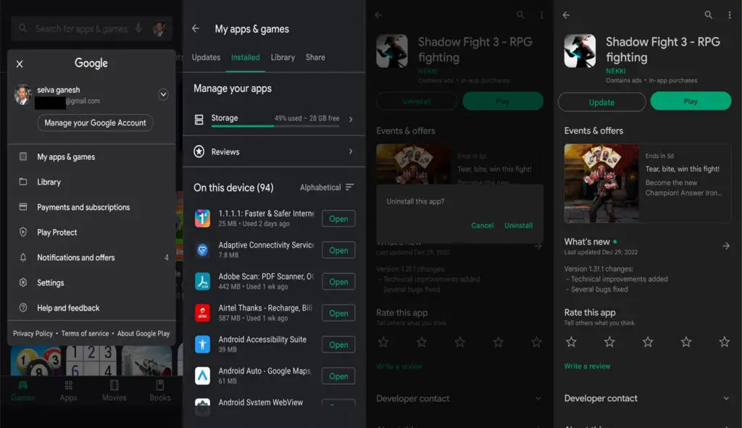Image resolution: width=742 pixels, height=428 pixels.
Task: Open Airtel Thanks app
Action: [x=338, y=313]
